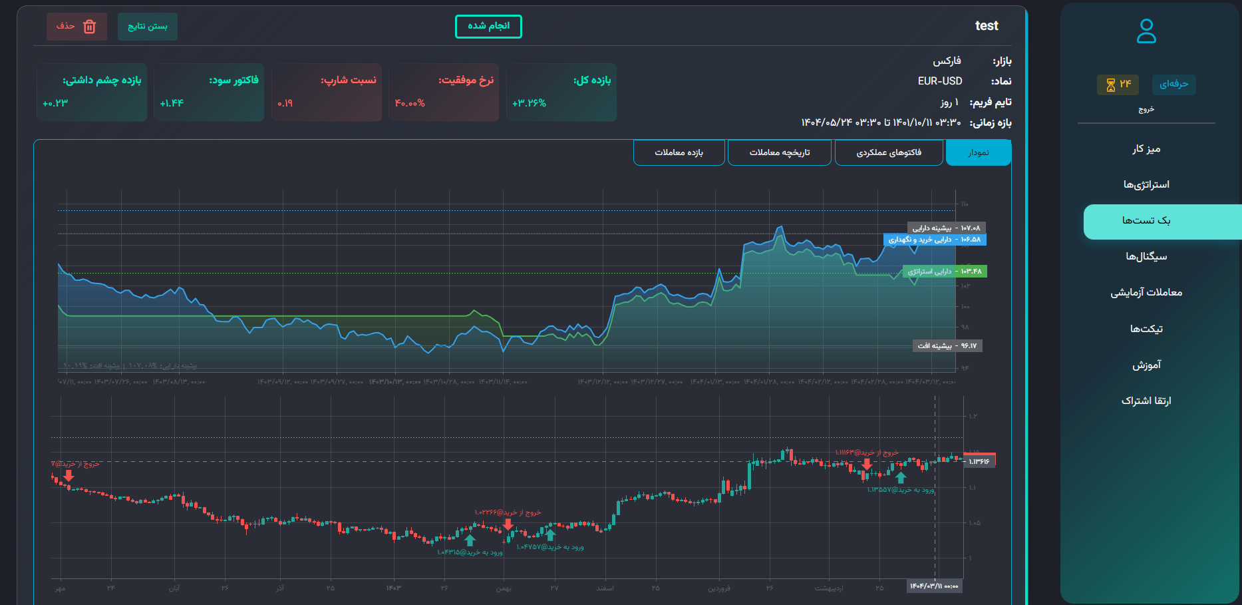Click the trash can icon in حذف
The height and width of the screenshot is (605, 1242).
point(90,27)
